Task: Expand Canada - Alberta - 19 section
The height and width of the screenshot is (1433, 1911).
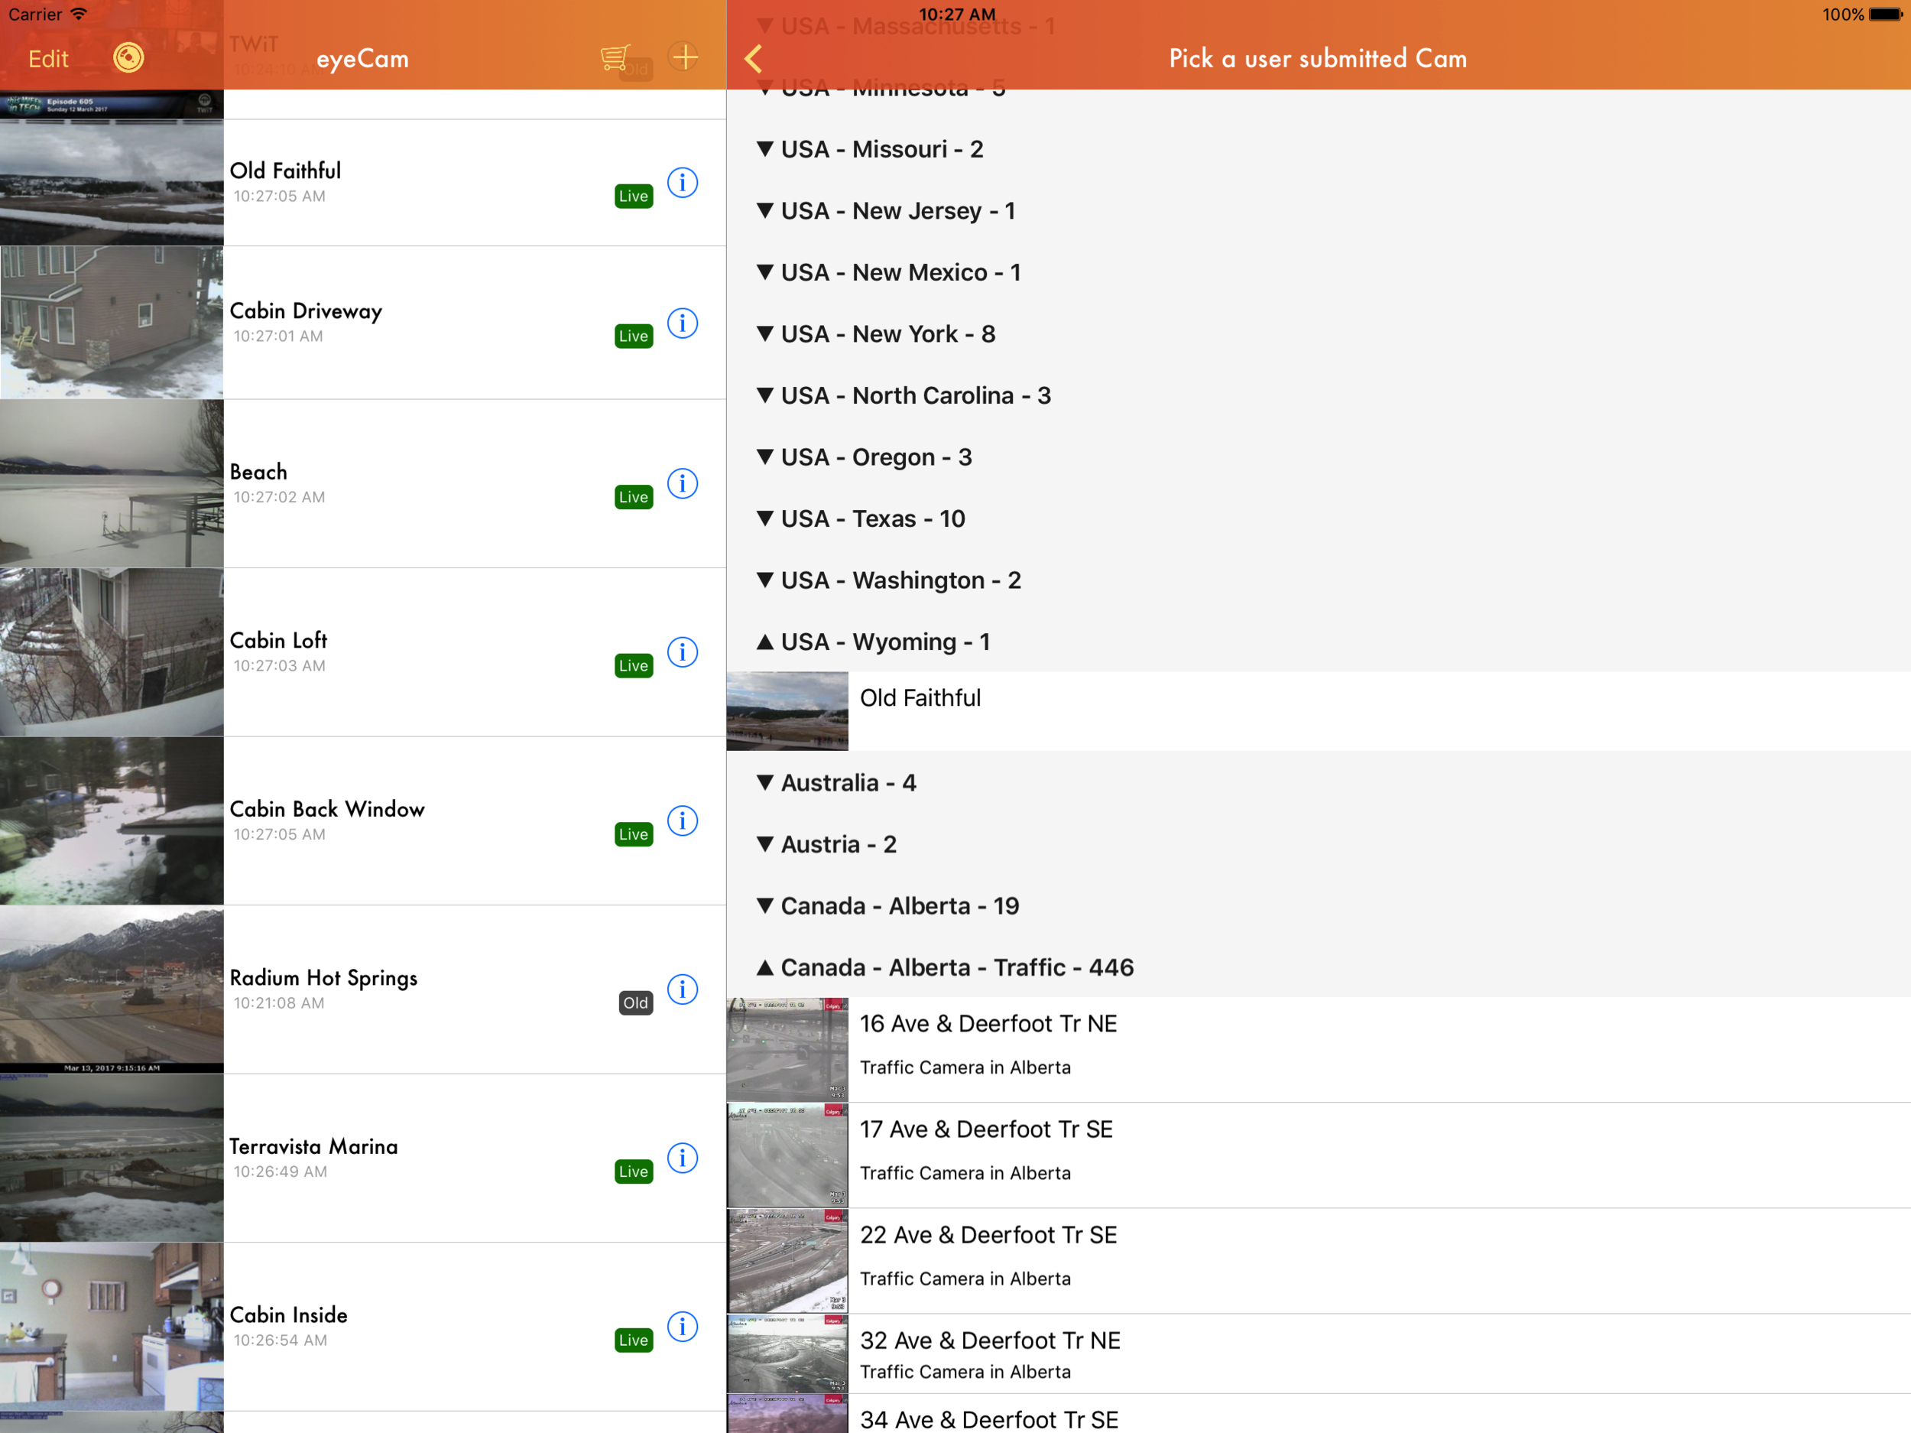Action: (1319, 906)
